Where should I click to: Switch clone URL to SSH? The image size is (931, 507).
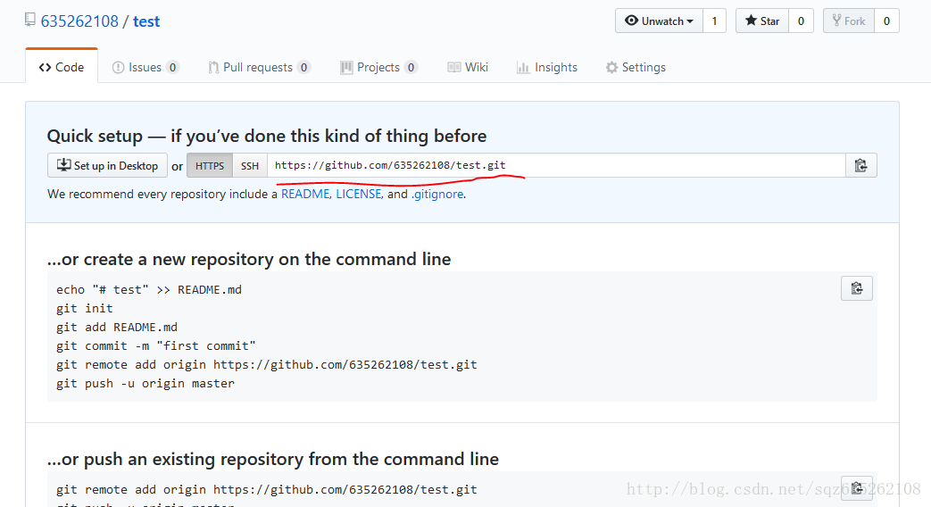pyautogui.click(x=250, y=166)
